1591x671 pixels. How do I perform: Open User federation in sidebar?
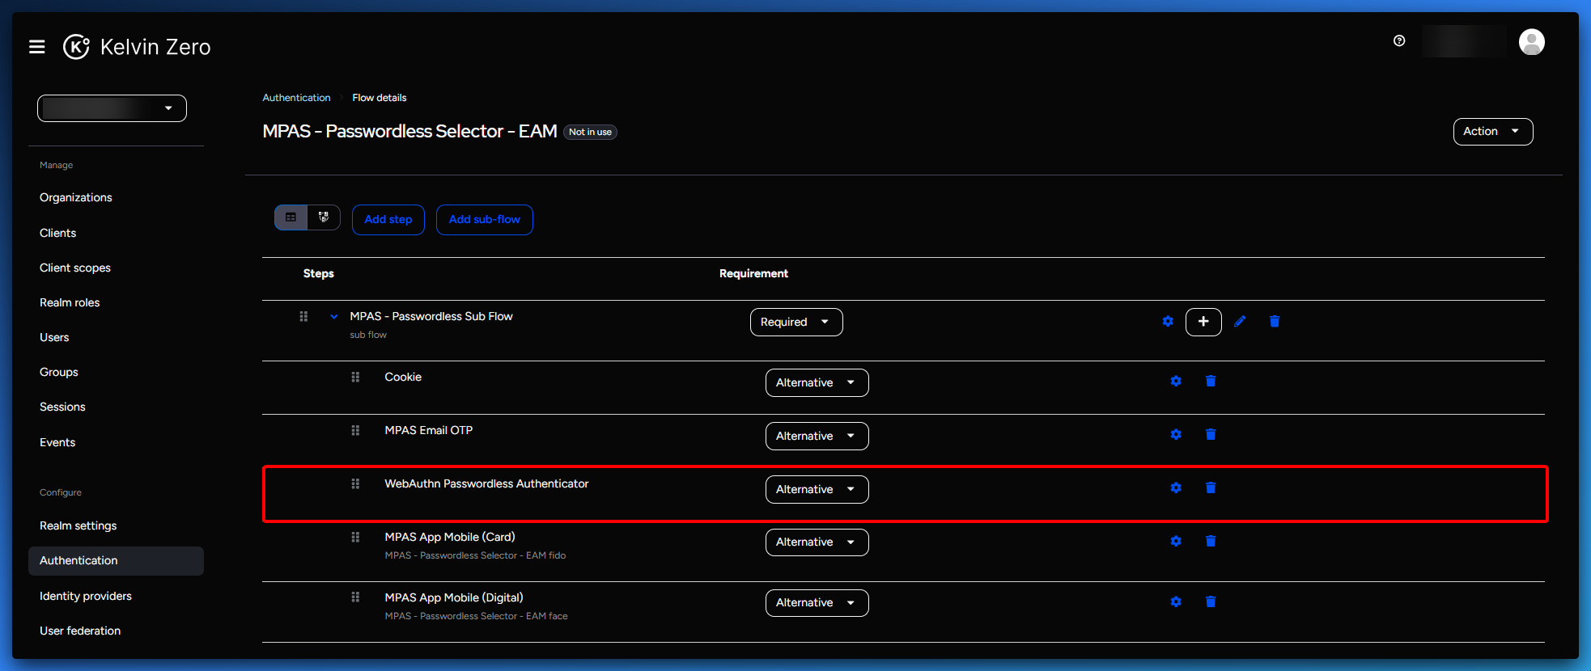(80, 631)
